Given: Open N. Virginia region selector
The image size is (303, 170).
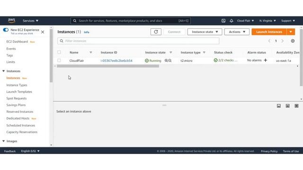Looking at the screenshot, I should click(267, 21).
